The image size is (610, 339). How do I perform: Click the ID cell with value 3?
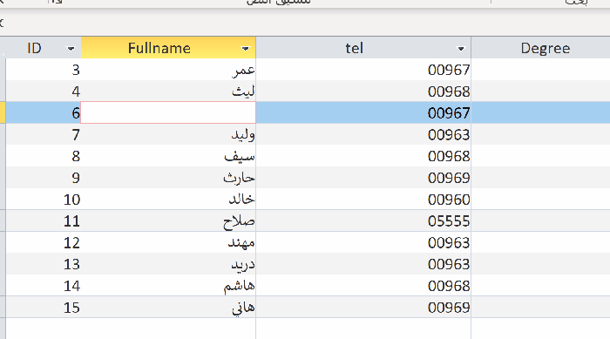pos(44,70)
